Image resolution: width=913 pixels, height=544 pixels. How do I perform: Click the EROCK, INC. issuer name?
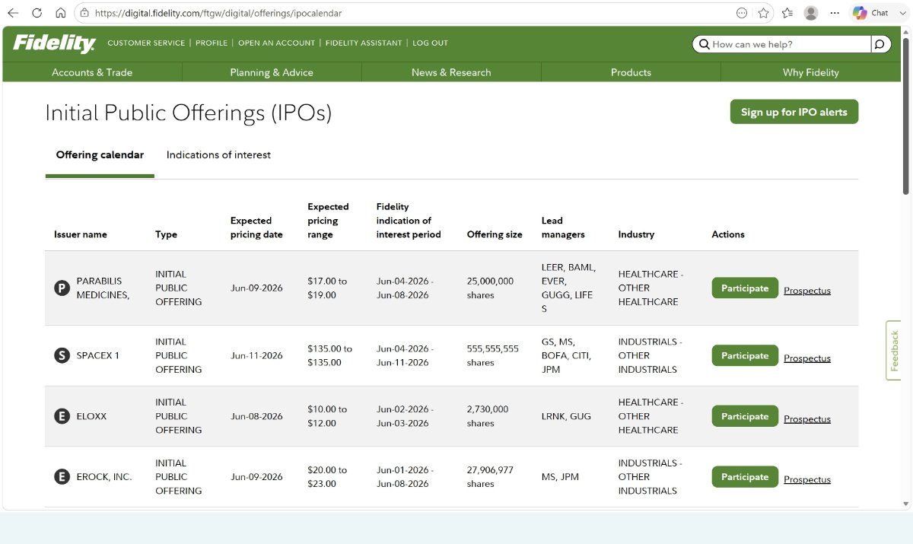click(104, 477)
